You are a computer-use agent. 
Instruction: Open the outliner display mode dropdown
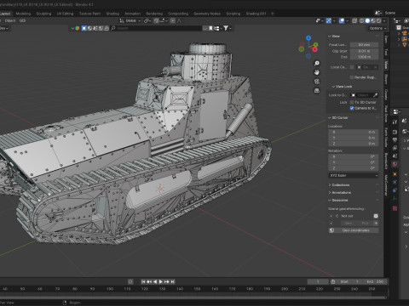coord(397,20)
